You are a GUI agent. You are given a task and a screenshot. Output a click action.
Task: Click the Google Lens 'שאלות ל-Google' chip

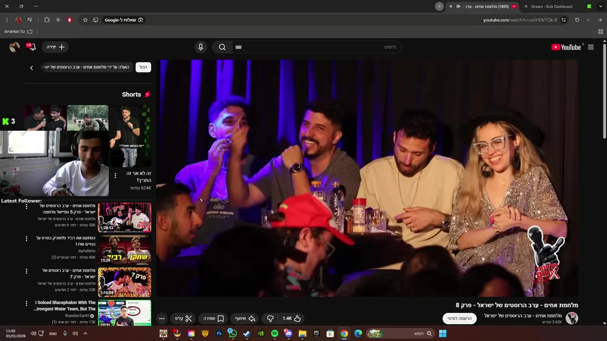pos(124,20)
